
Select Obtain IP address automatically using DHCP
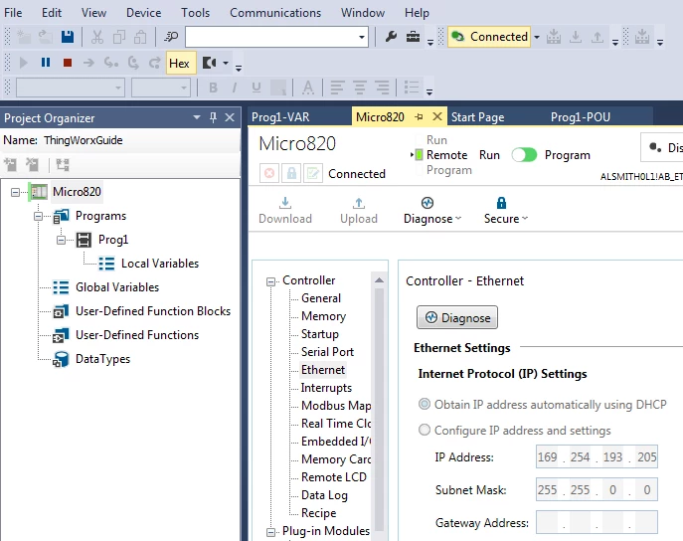coord(425,404)
